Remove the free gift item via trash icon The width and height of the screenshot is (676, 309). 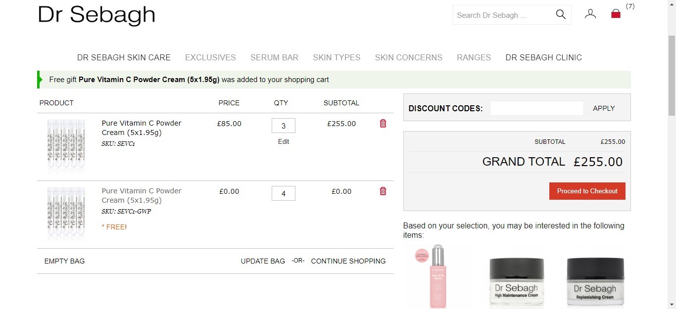point(383,191)
